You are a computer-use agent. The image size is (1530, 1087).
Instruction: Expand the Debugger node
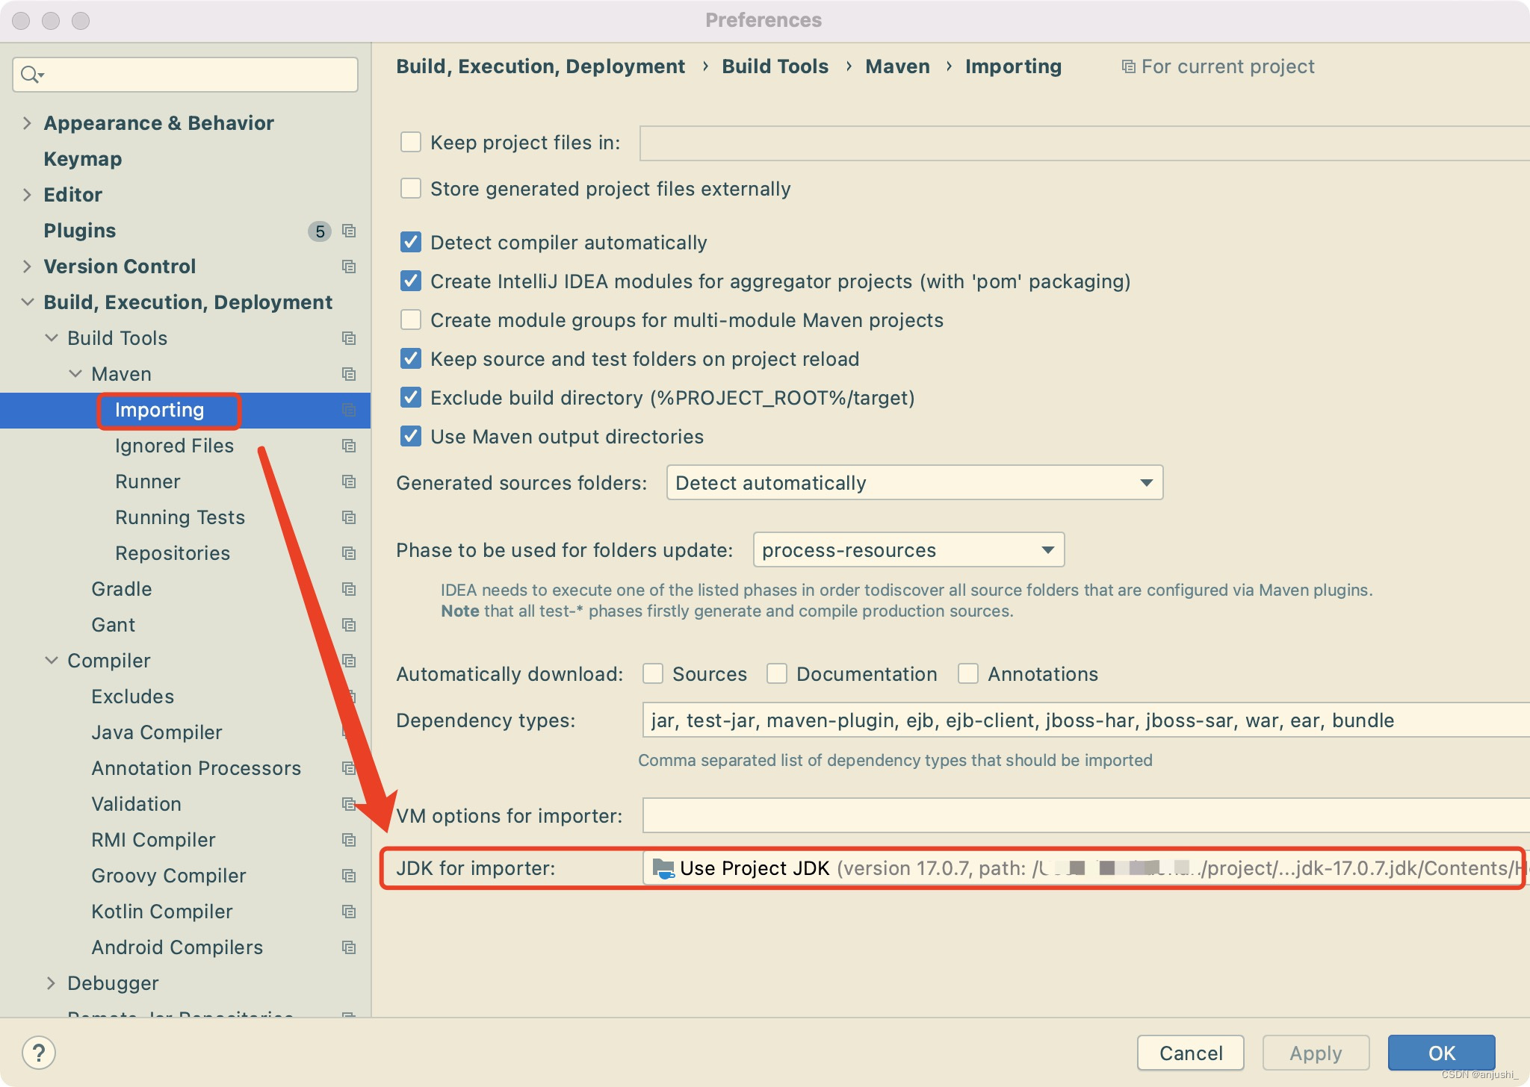pyautogui.click(x=52, y=983)
